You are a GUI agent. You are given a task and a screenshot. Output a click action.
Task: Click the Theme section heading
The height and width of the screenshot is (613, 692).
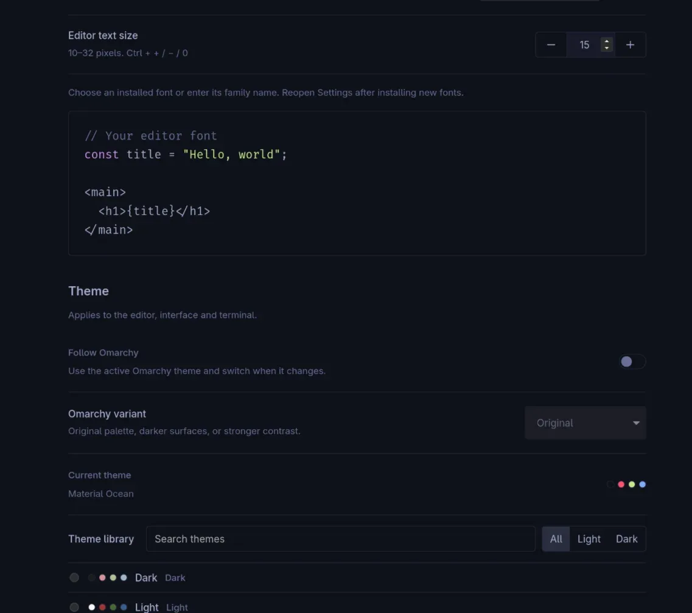coord(88,291)
